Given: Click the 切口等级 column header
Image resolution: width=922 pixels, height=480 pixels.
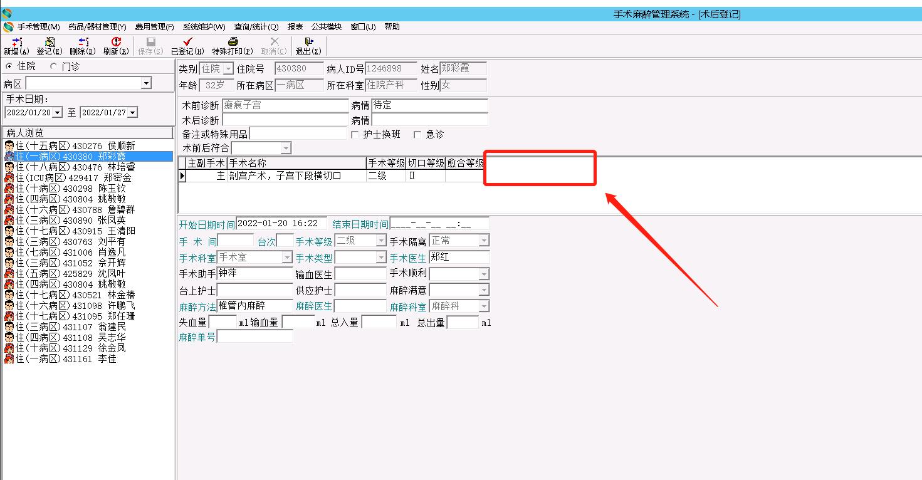Looking at the screenshot, I should [x=426, y=164].
